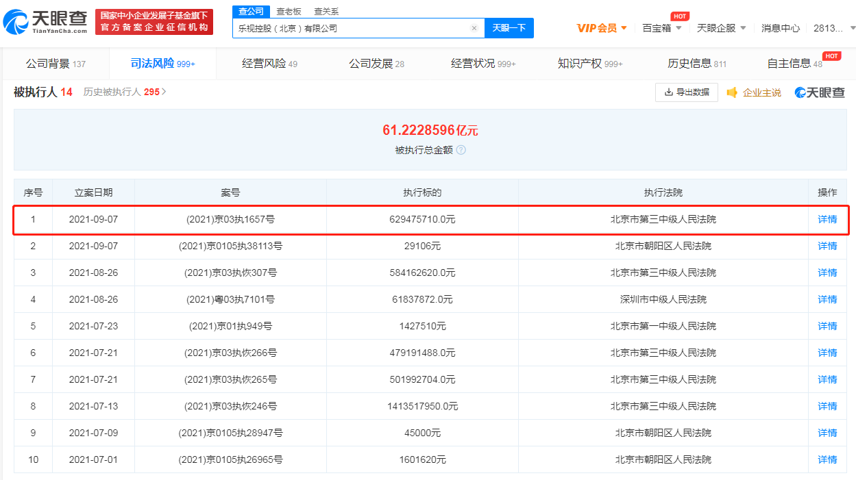The width and height of the screenshot is (856, 480).
Task: Click the 天眼查 watermark logo at right
Action: (820, 92)
